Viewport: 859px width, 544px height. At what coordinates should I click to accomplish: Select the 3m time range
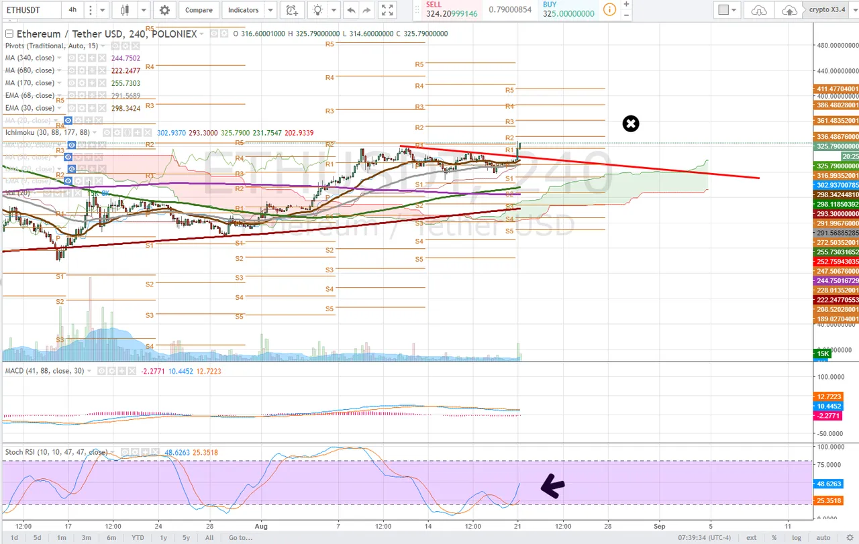(86, 537)
